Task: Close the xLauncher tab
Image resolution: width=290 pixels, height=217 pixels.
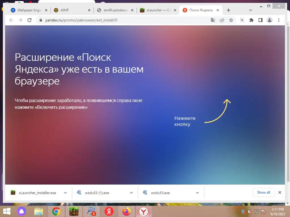Action: [x=175, y=10]
